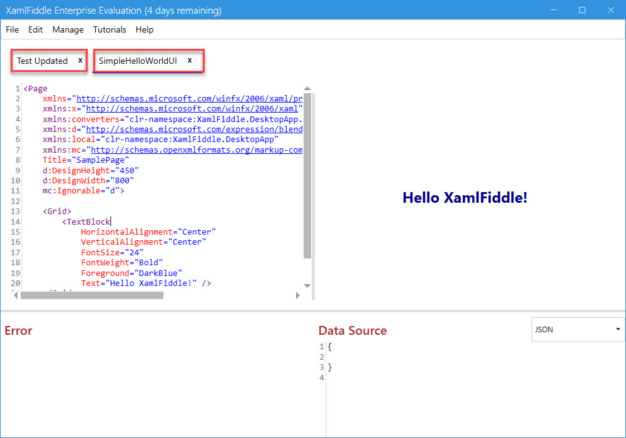626x438 pixels.
Task: Click the xmlns:converters namespace line
Action: click(x=173, y=119)
